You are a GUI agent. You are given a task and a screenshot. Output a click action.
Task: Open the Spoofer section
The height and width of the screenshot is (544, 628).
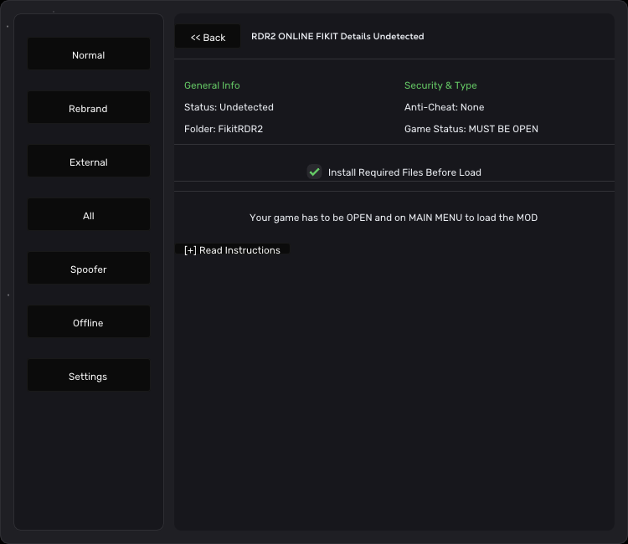pyautogui.click(x=89, y=268)
